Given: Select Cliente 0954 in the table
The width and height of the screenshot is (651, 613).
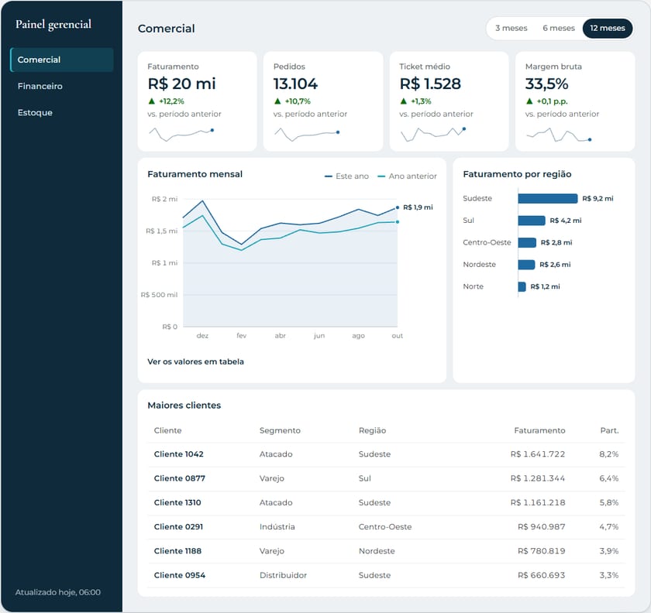Looking at the screenshot, I should [179, 575].
